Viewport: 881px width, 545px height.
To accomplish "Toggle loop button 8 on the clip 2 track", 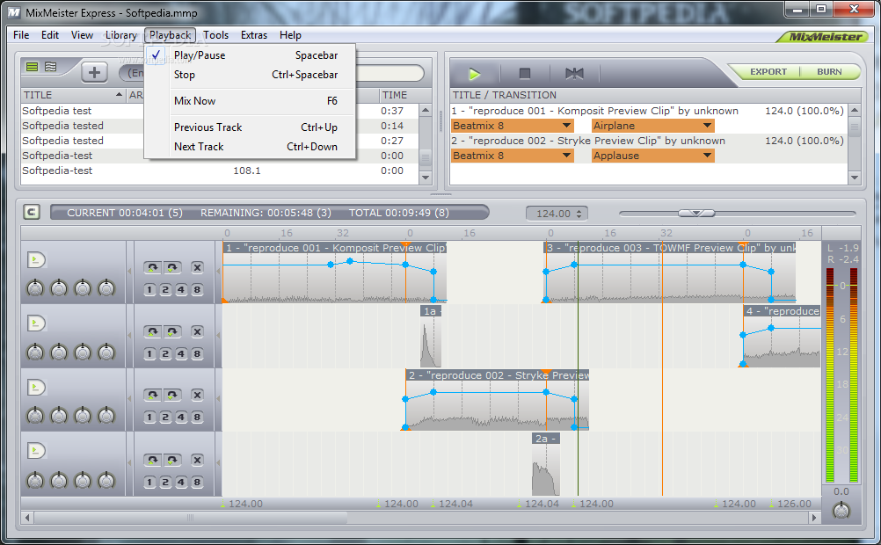I will 197,417.
